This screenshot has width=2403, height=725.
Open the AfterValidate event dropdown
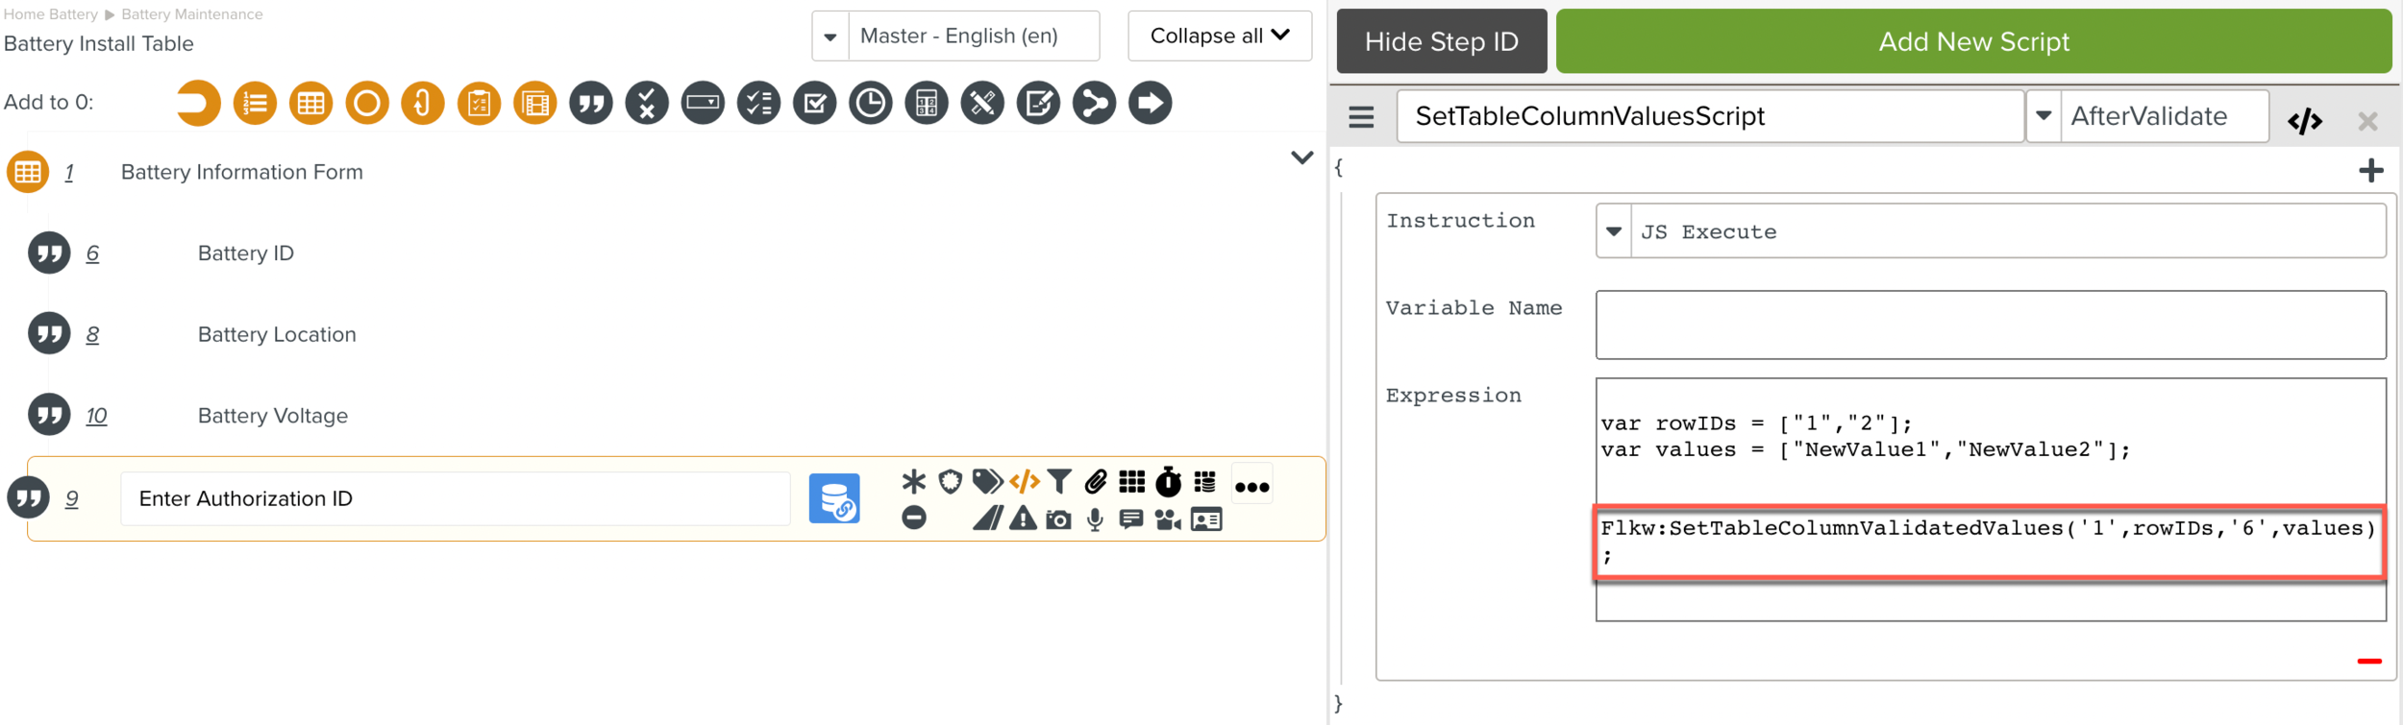pyautogui.click(x=2044, y=116)
